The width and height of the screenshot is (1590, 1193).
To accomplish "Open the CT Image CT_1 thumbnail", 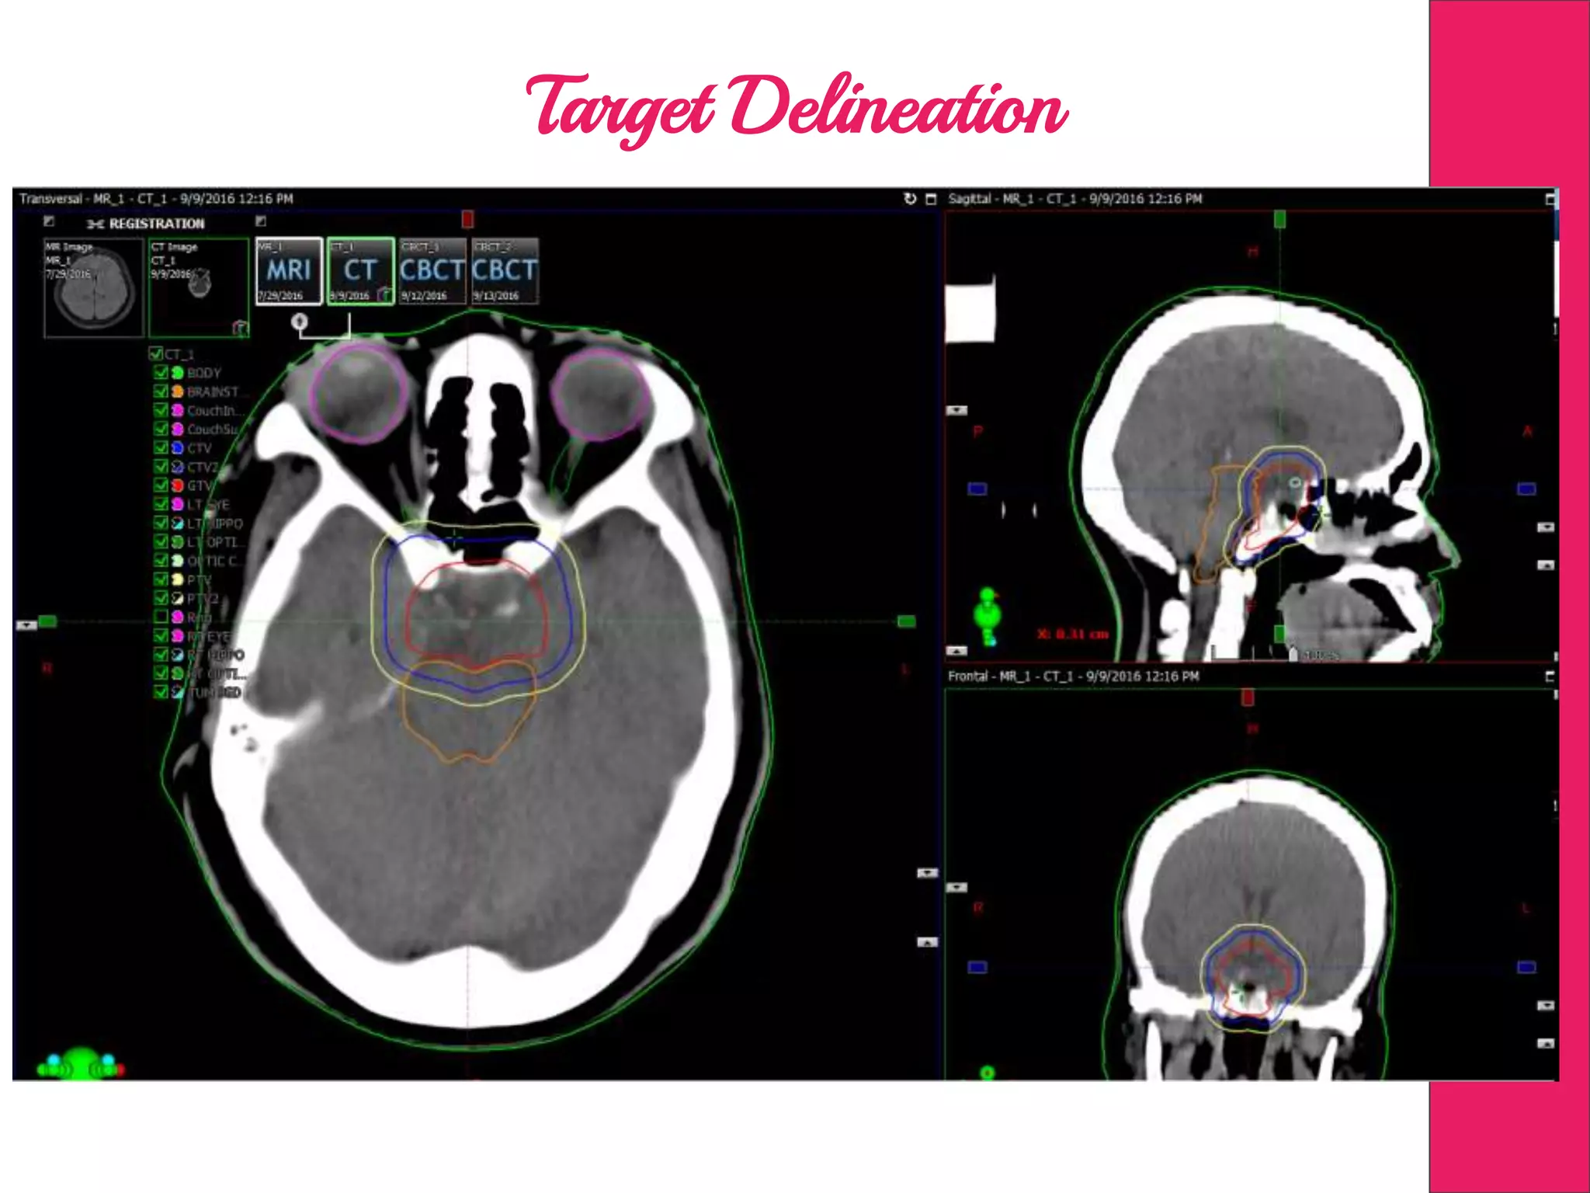I will [199, 288].
